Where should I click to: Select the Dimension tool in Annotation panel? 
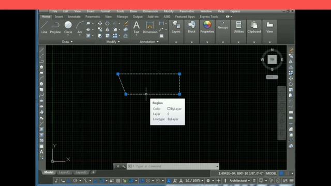[x=150, y=27]
